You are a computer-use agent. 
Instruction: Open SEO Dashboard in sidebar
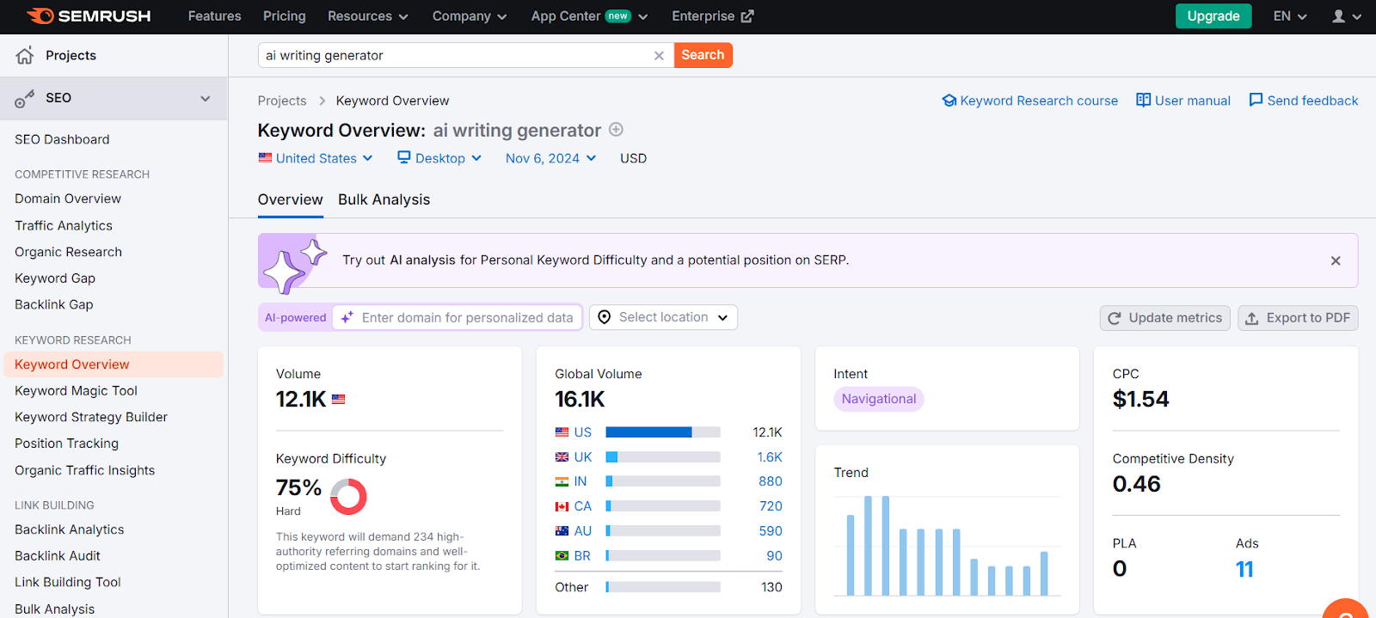(62, 139)
